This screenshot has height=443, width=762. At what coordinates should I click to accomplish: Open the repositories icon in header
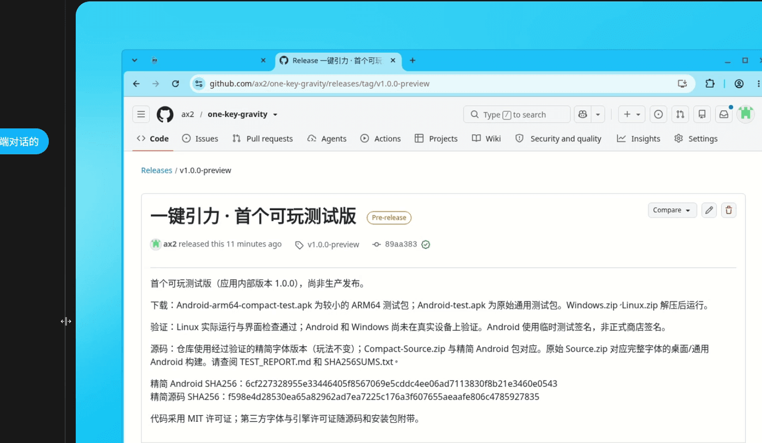point(702,114)
